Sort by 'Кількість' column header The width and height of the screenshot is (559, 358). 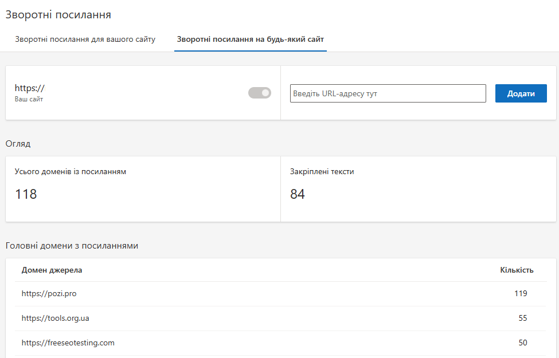(x=517, y=270)
